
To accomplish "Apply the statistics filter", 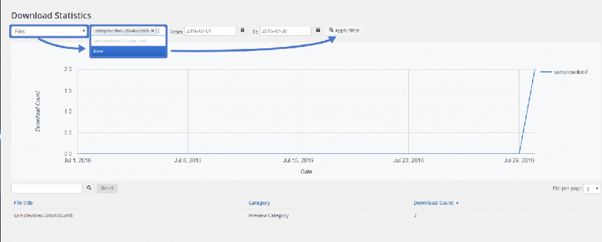I will pyautogui.click(x=344, y=31).
